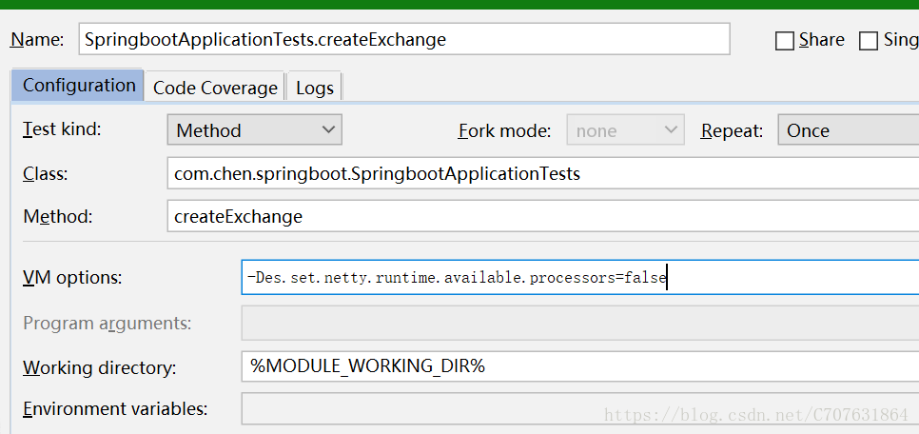Click the Working directory label
The height and width of the screenshot is (434, 919).
pos(100,367)
